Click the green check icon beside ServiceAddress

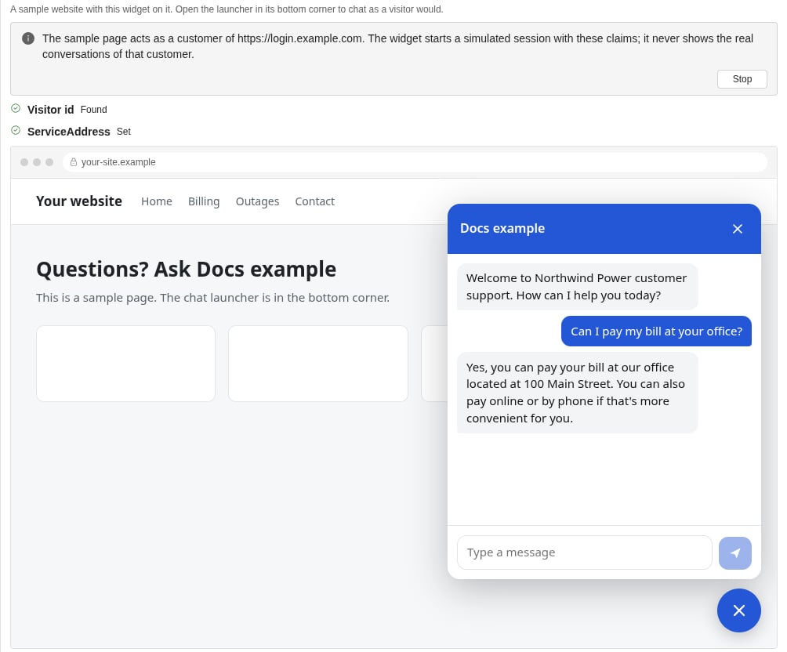tap(16, 131)
